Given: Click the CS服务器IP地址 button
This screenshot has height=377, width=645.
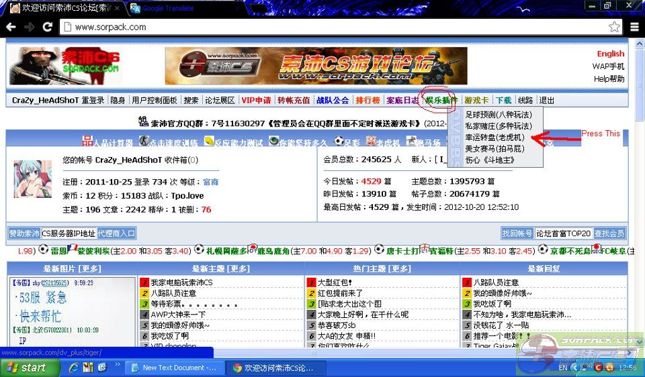Looking at the screenshot, I should [x=69, y=233].
